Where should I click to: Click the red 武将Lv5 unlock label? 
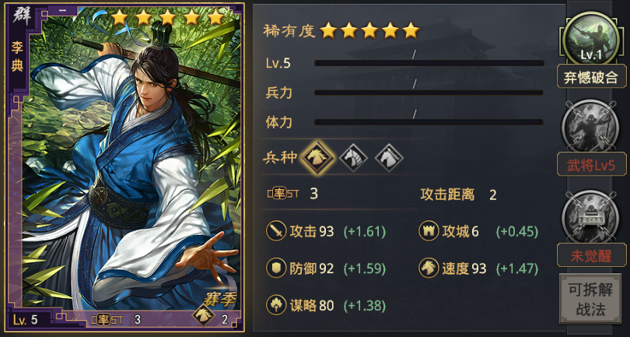pyautogui.click(x=591, y=164)
